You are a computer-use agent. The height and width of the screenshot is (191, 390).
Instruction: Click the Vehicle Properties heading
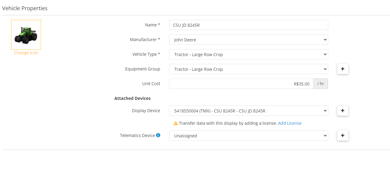tap(25, 8)
